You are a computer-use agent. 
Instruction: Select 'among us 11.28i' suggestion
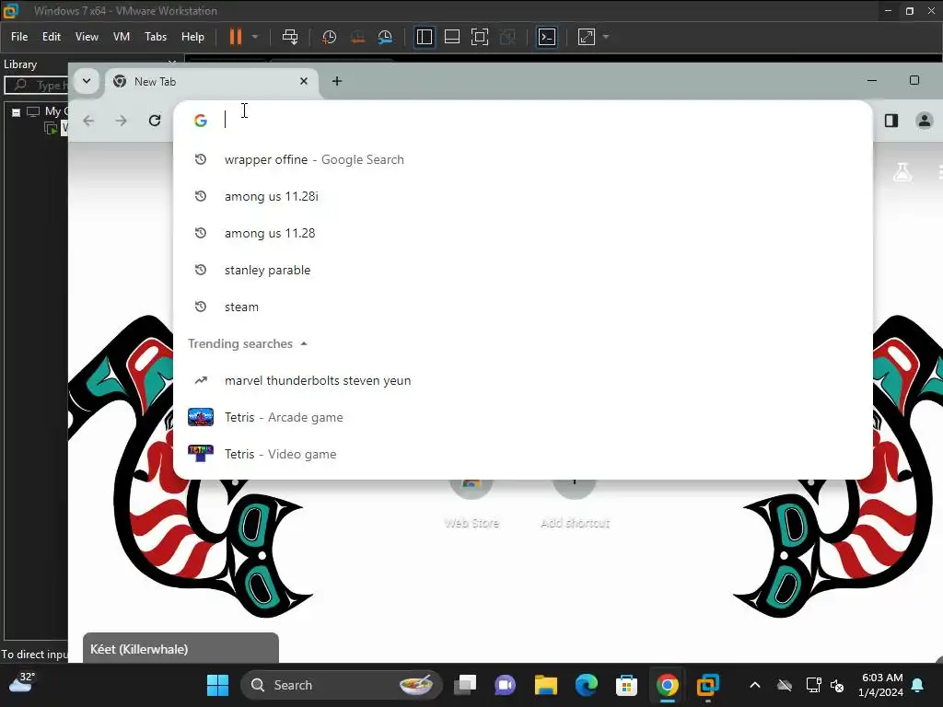click(x=523, y=196)
